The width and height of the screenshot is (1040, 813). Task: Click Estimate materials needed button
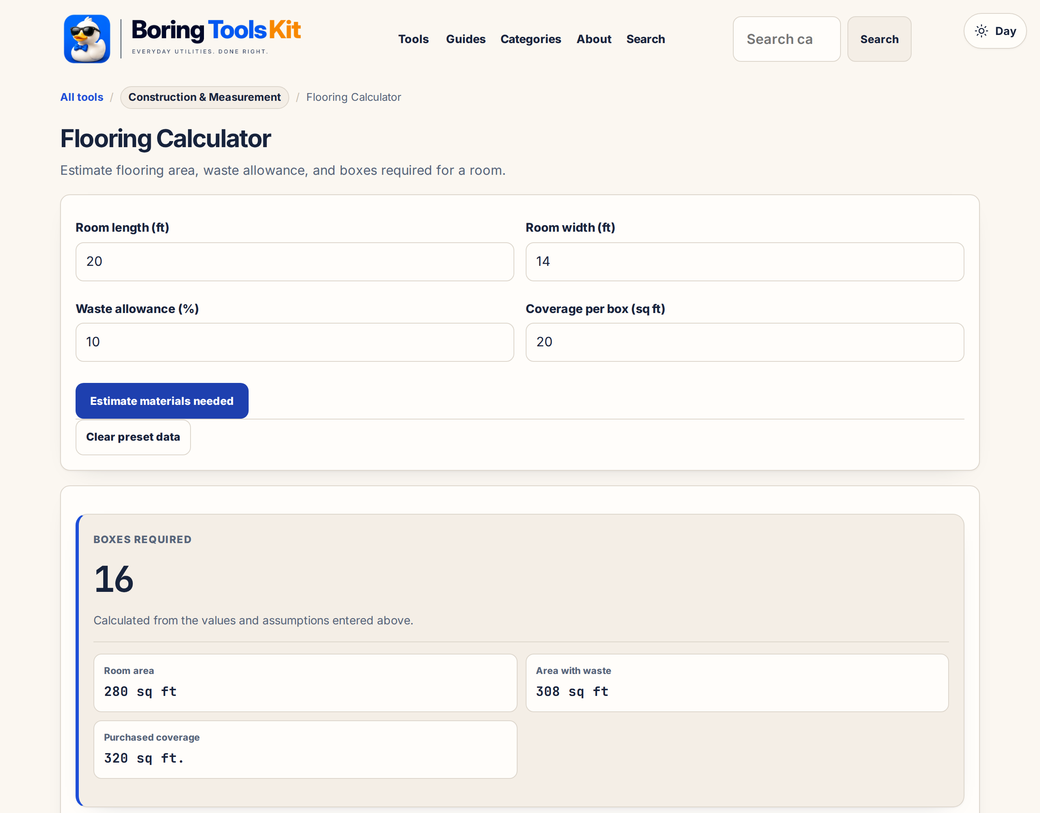(162, 401)
